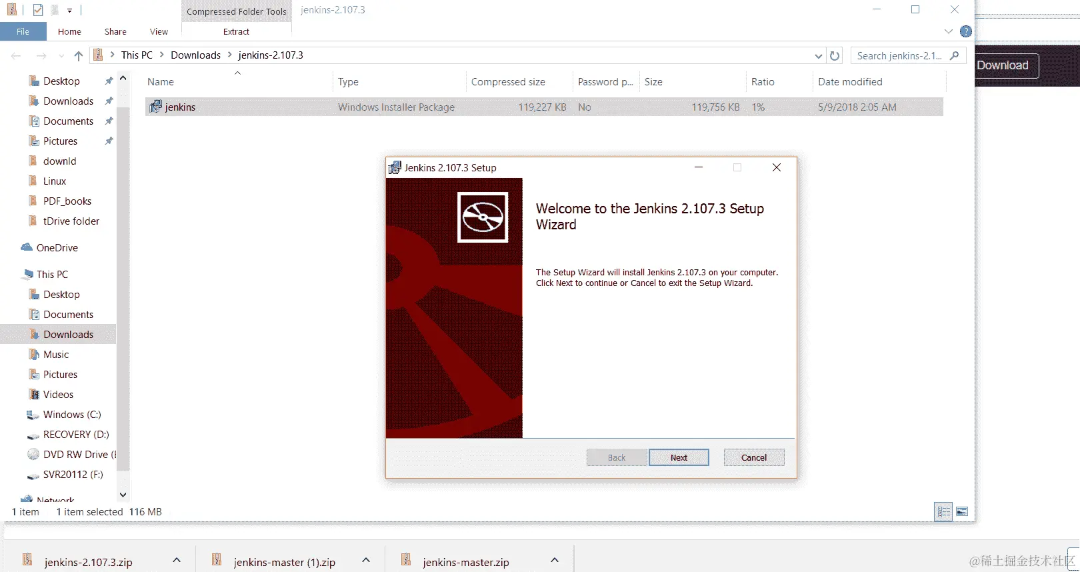1080x572 pixels.
Task: Expand the address bar history dropdown
Action: click(x=819, y=56)
